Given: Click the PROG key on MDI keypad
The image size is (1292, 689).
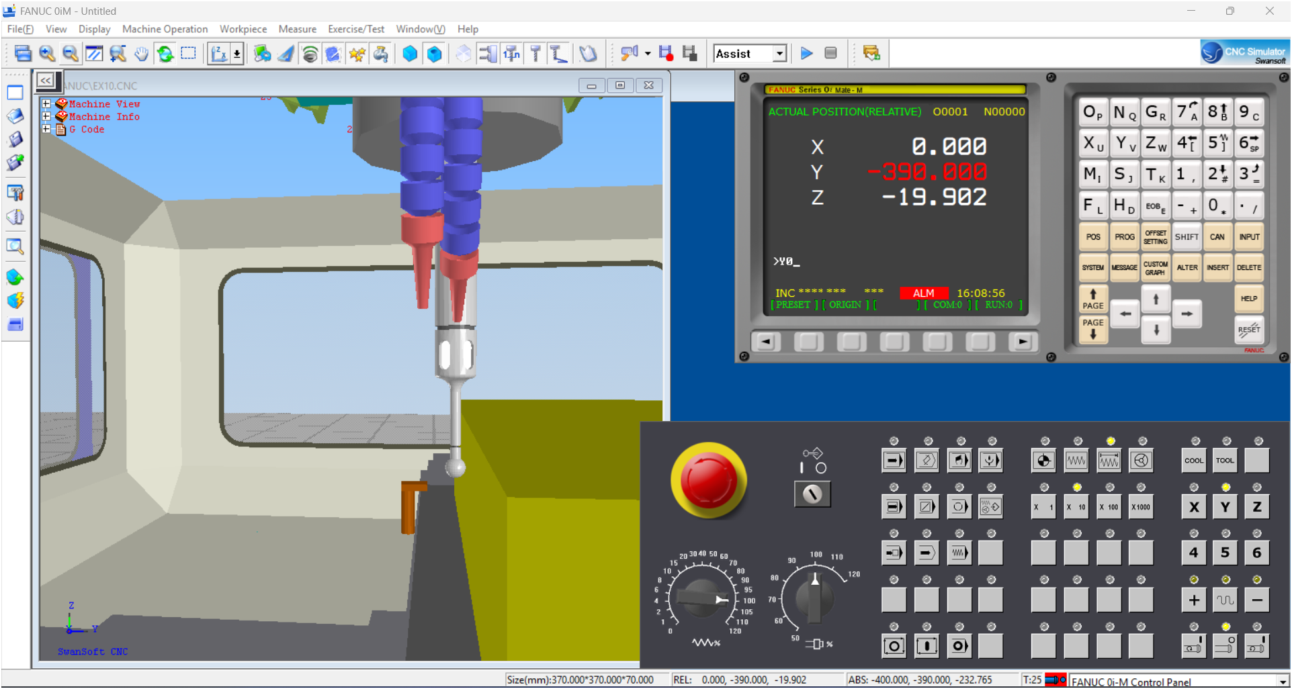Looking at the screenshot, I should pyautogui.click(x=1125, y=237).
